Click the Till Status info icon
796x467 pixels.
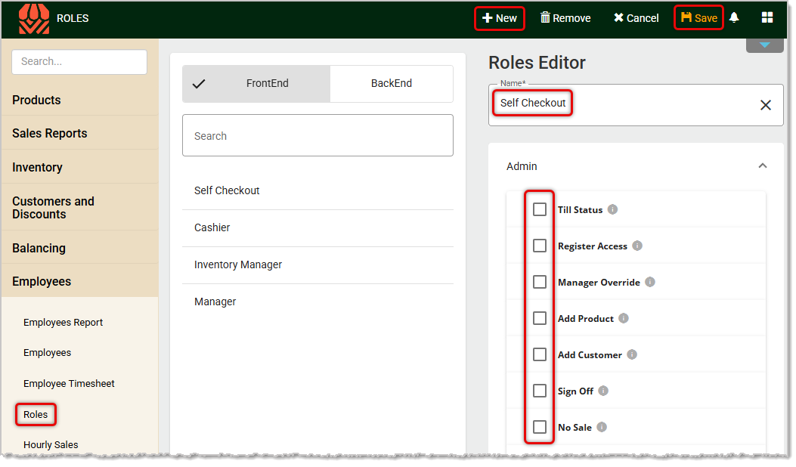[613, 209]
